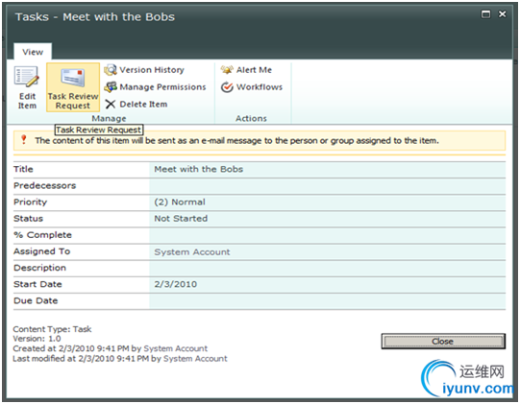Switch to the View ribbon tab
Image resolution: width=520 pixels, height=404 pixels.
click(x=33, y=52)
